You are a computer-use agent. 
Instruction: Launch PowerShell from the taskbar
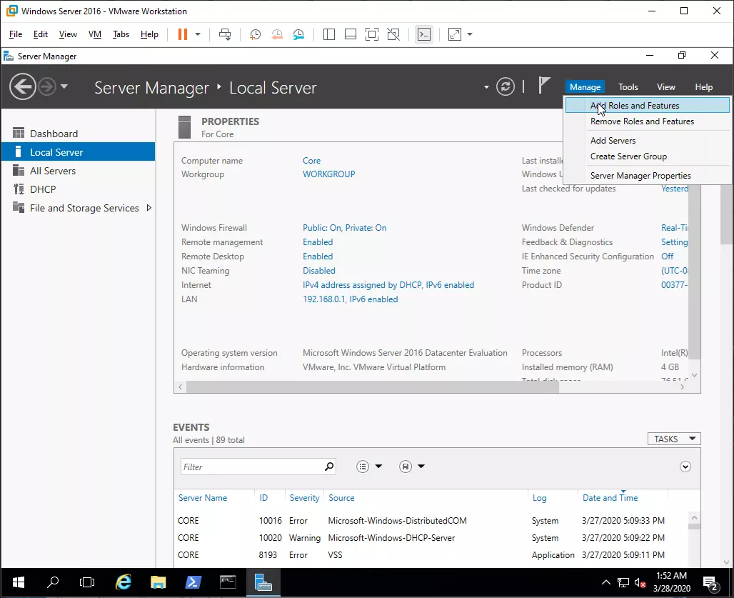193,582
